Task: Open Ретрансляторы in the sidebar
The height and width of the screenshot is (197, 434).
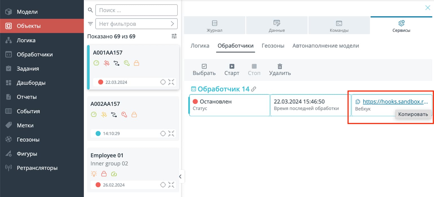Action: (x=37, y=168)
